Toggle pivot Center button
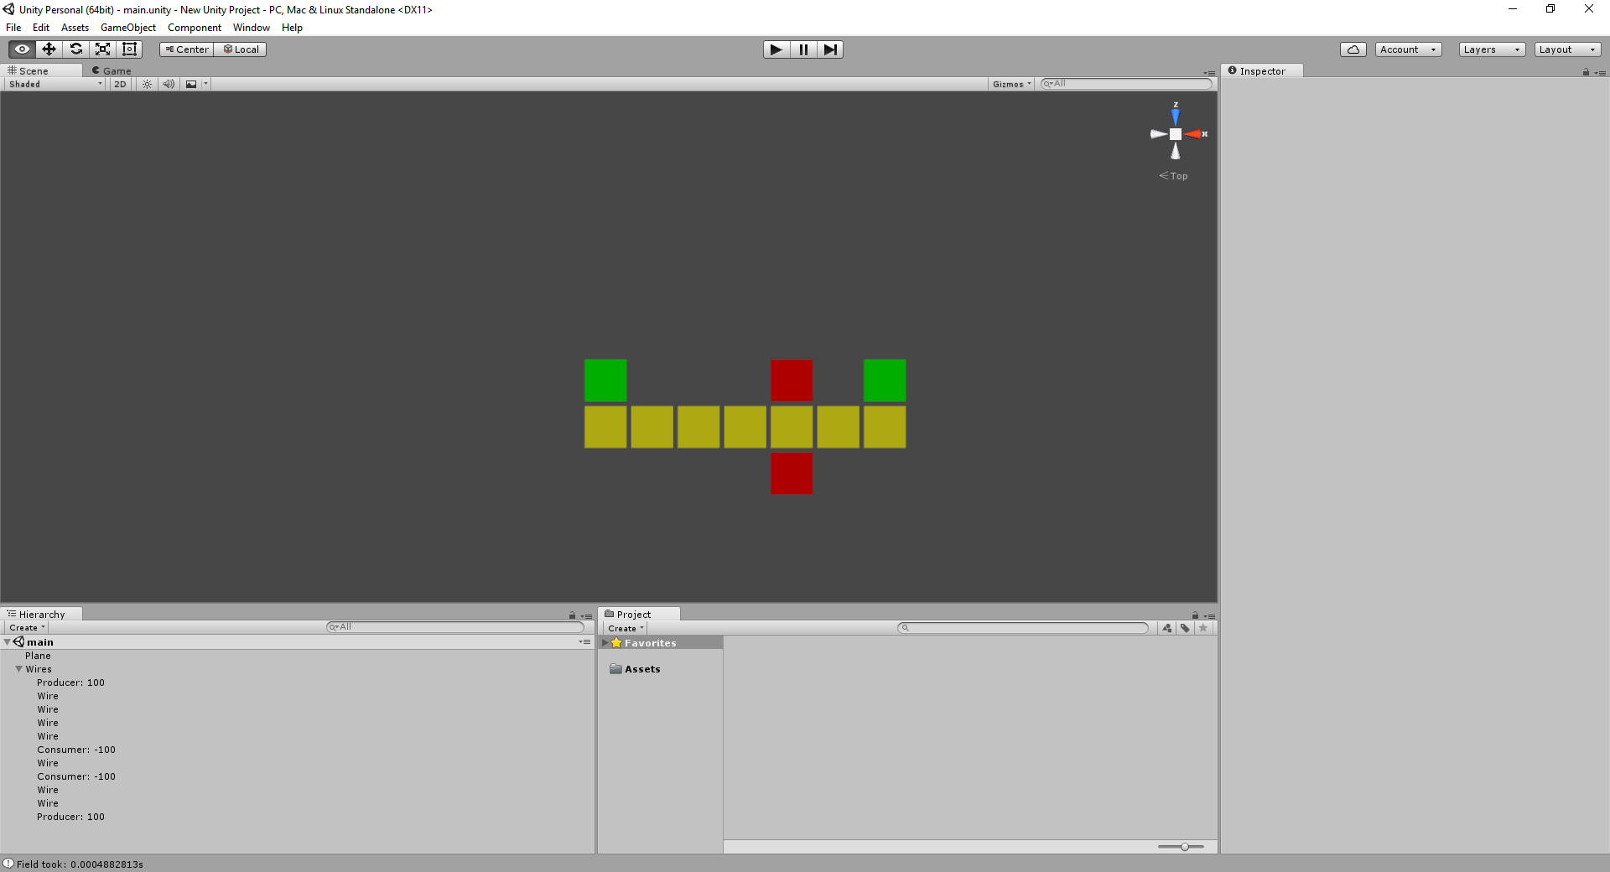 click(187, 49)
